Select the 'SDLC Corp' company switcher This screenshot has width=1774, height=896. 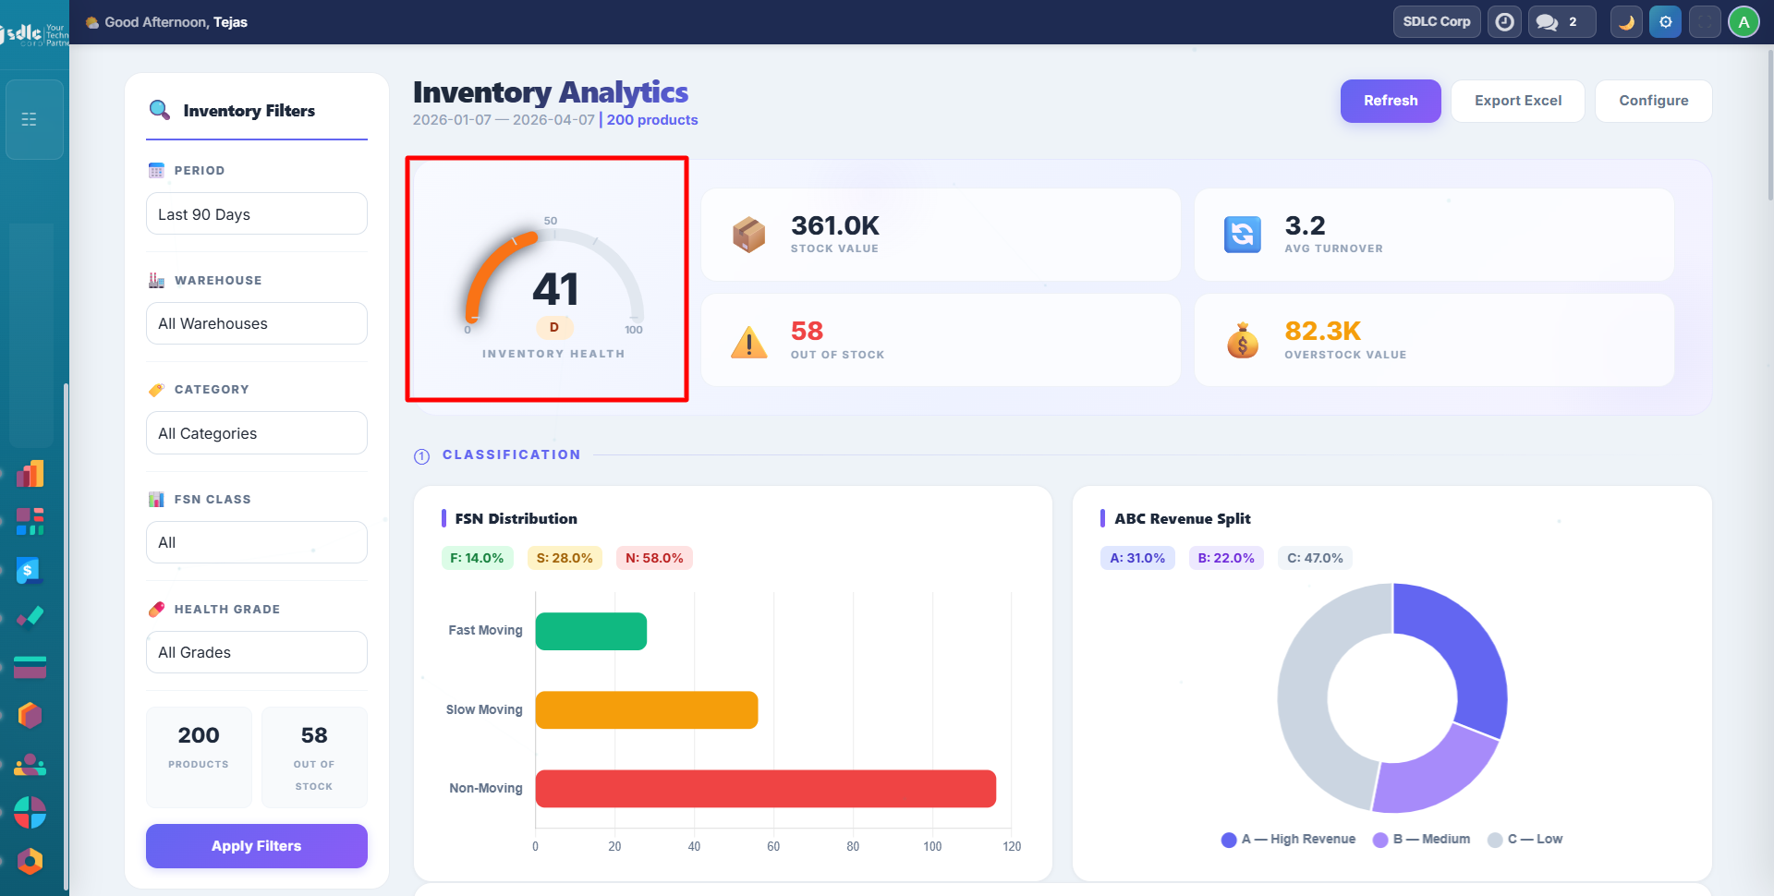(1436, 22)
